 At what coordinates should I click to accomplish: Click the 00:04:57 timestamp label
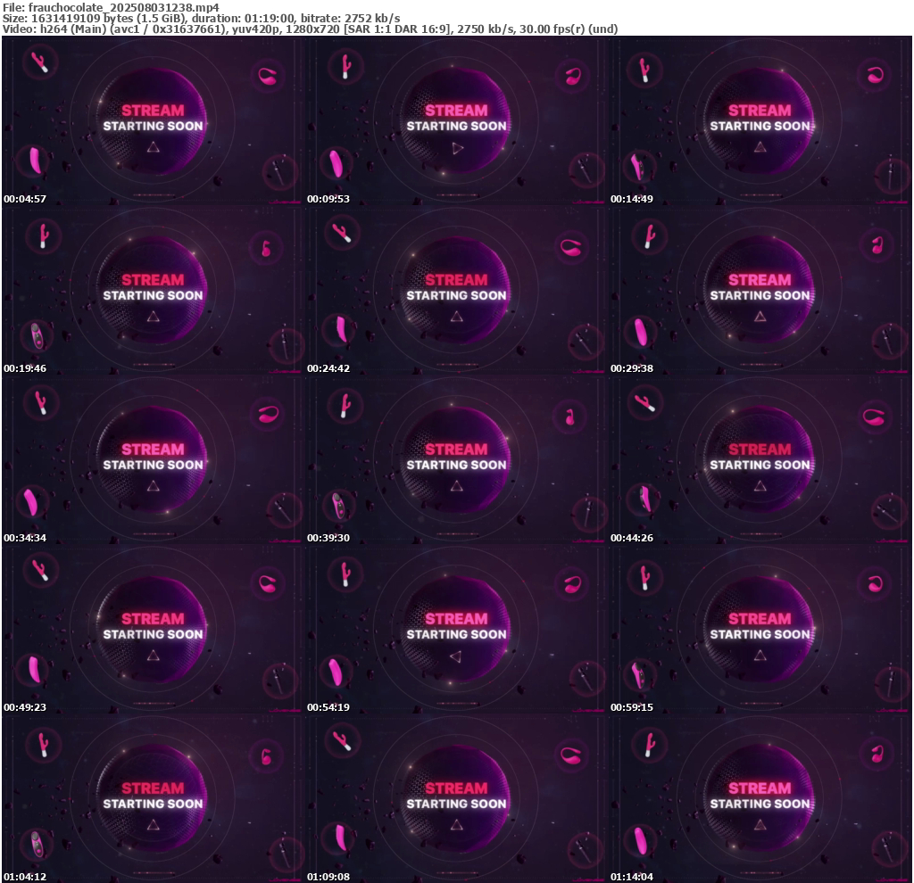[25, 199]
